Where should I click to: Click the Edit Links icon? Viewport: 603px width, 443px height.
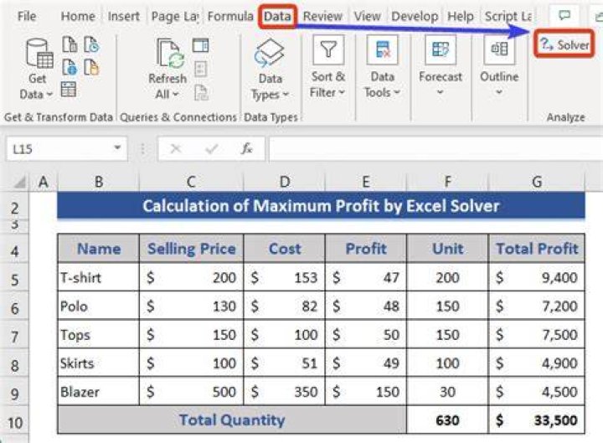pyautogui.click(x=201, y=93)
